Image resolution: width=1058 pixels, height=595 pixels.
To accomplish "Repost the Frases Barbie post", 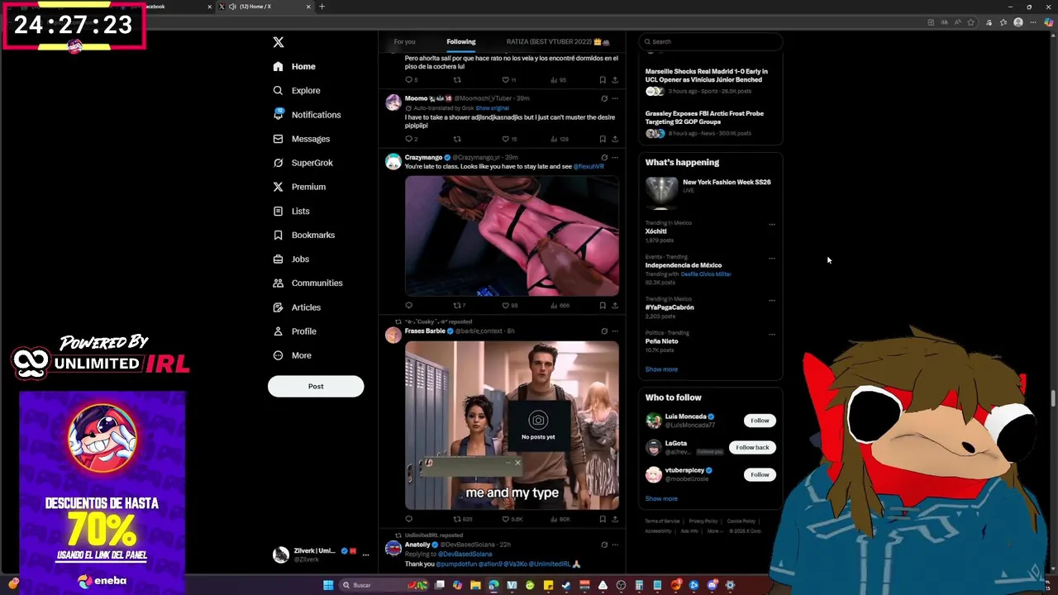I will (457, 519).
